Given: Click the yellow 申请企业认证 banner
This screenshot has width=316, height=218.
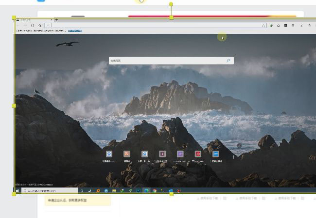Looking at the screenshot, I should click(x=78, y=201).
